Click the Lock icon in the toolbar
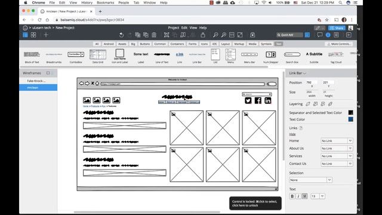 tap(203, 35)
